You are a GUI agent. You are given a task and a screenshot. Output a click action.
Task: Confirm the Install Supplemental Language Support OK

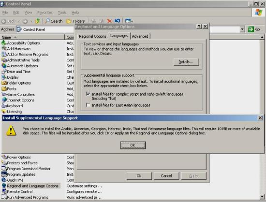coord(133,145)
